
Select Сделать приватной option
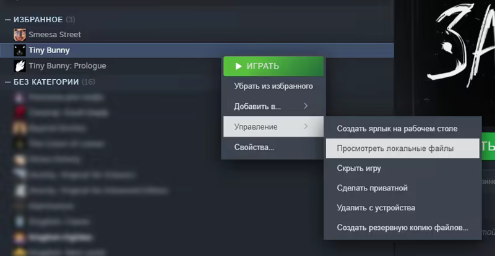point(372,188)
